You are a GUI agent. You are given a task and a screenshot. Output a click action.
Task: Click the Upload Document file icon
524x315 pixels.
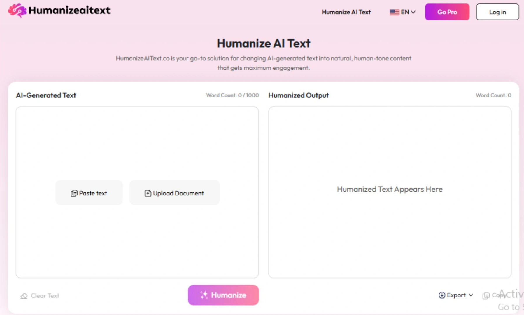[148, 193]
